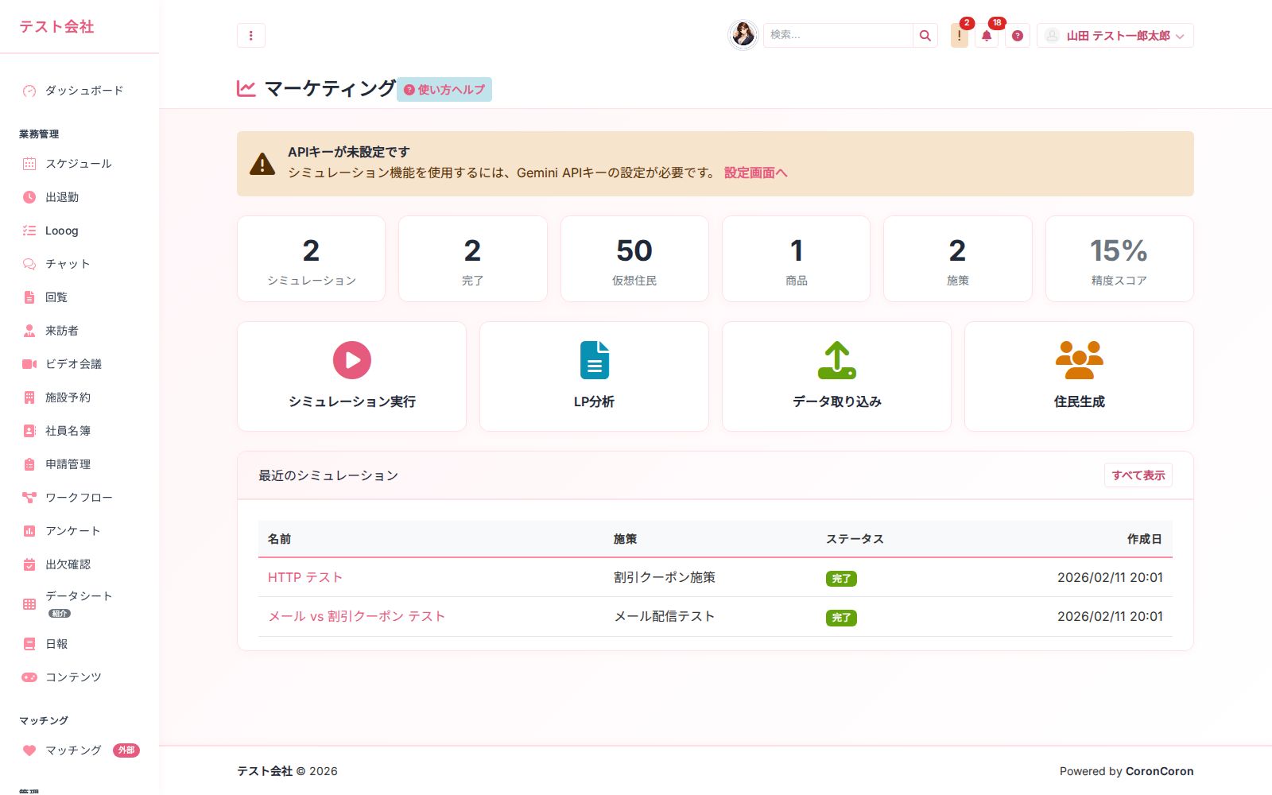Image resolution: width=1272 pixels, height=795 pixels.
Task: Click the 商品 stat card
Action: [797, 259]
